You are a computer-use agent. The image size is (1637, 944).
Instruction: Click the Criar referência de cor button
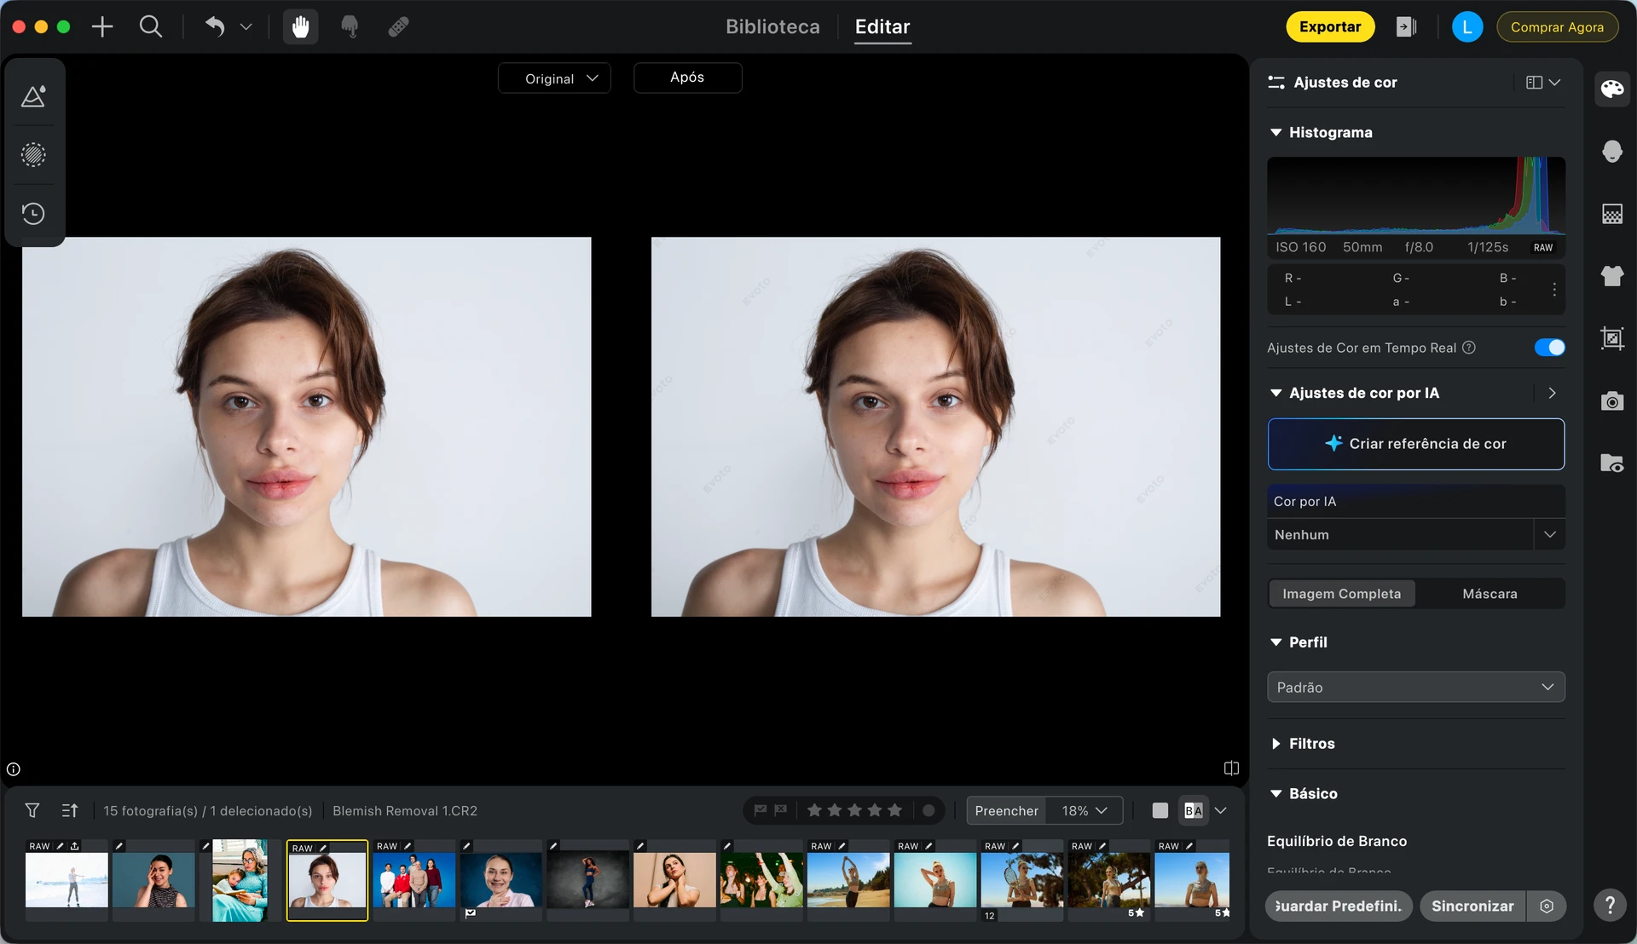pos(1415,443)
